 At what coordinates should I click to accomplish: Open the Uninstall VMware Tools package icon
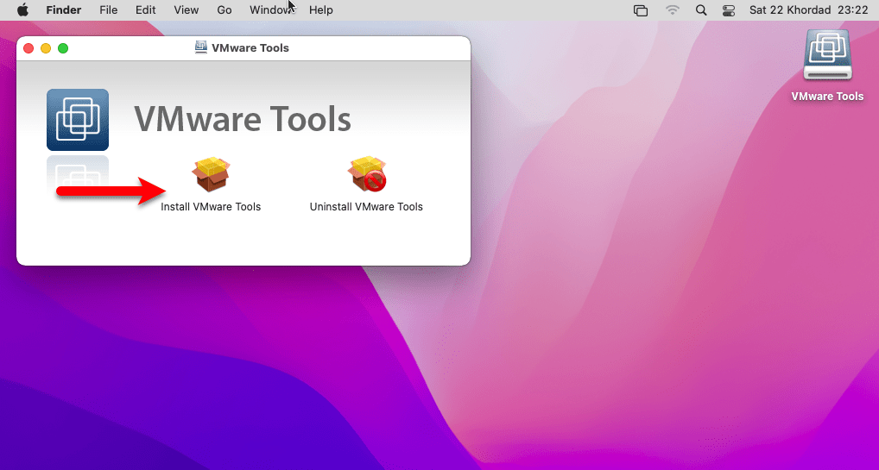[x=367, y=174]
